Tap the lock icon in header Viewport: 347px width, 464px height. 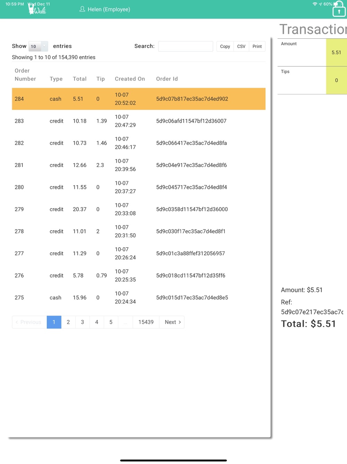coord(339,9)
